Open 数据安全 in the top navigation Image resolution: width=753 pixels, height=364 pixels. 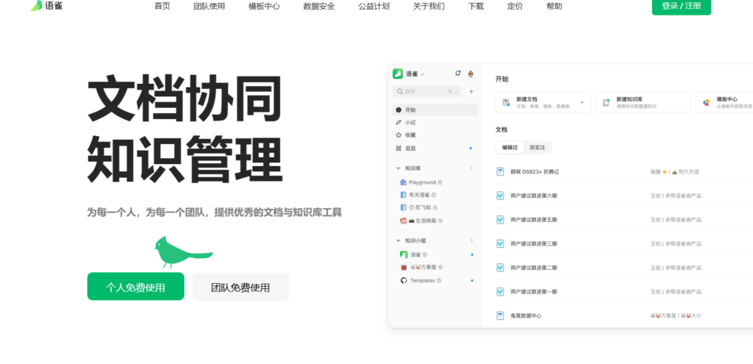[319, 6]
